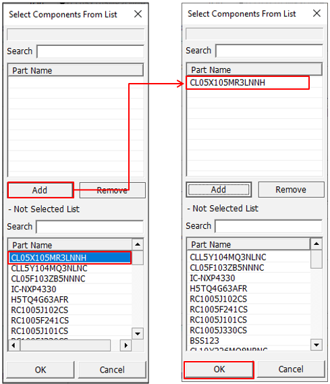Screen dimensions: 330x384
Task: Close the right Select Components dialog
Action: click(317, 13)
